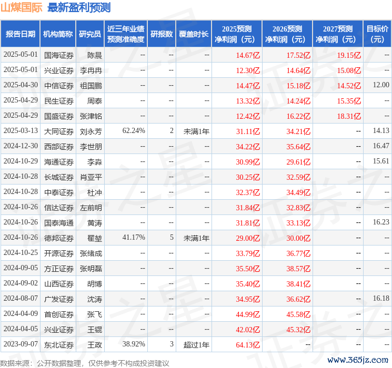This screenshot has width=392, height=368.
Task: Click the 41.17% accuracy value
Action: [134, 237]
